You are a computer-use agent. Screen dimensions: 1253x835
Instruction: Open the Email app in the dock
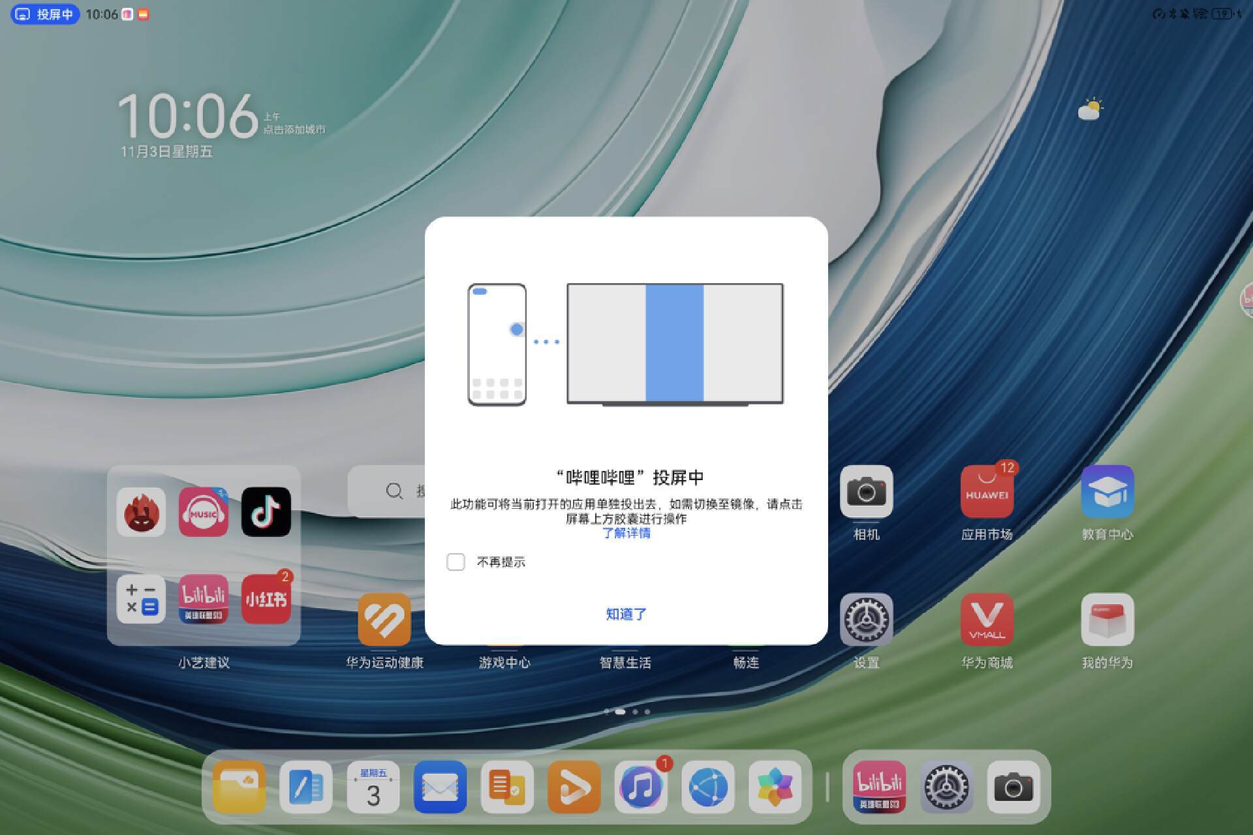pyautogui.click(x=440, y=787)
